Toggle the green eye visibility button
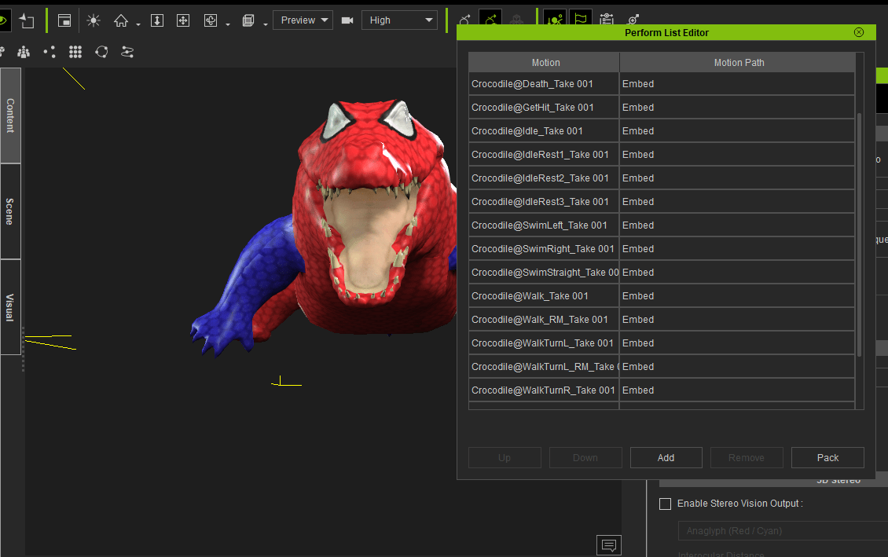 4,20
